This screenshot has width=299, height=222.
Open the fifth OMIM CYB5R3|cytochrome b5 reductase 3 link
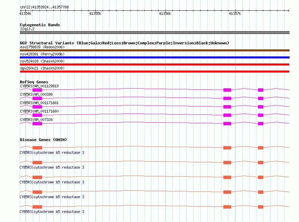point(52,212)
